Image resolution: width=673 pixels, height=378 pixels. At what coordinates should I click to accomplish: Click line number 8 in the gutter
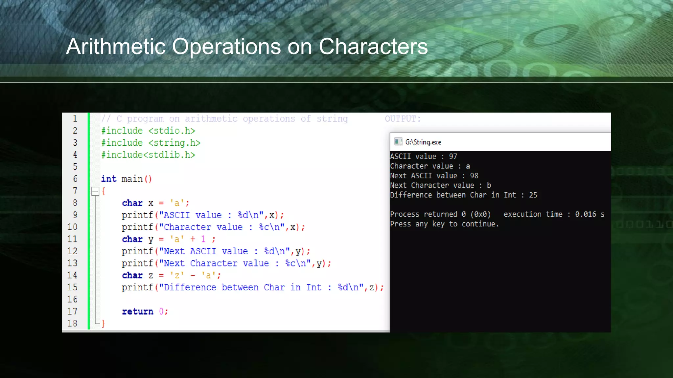click(75, 203)
